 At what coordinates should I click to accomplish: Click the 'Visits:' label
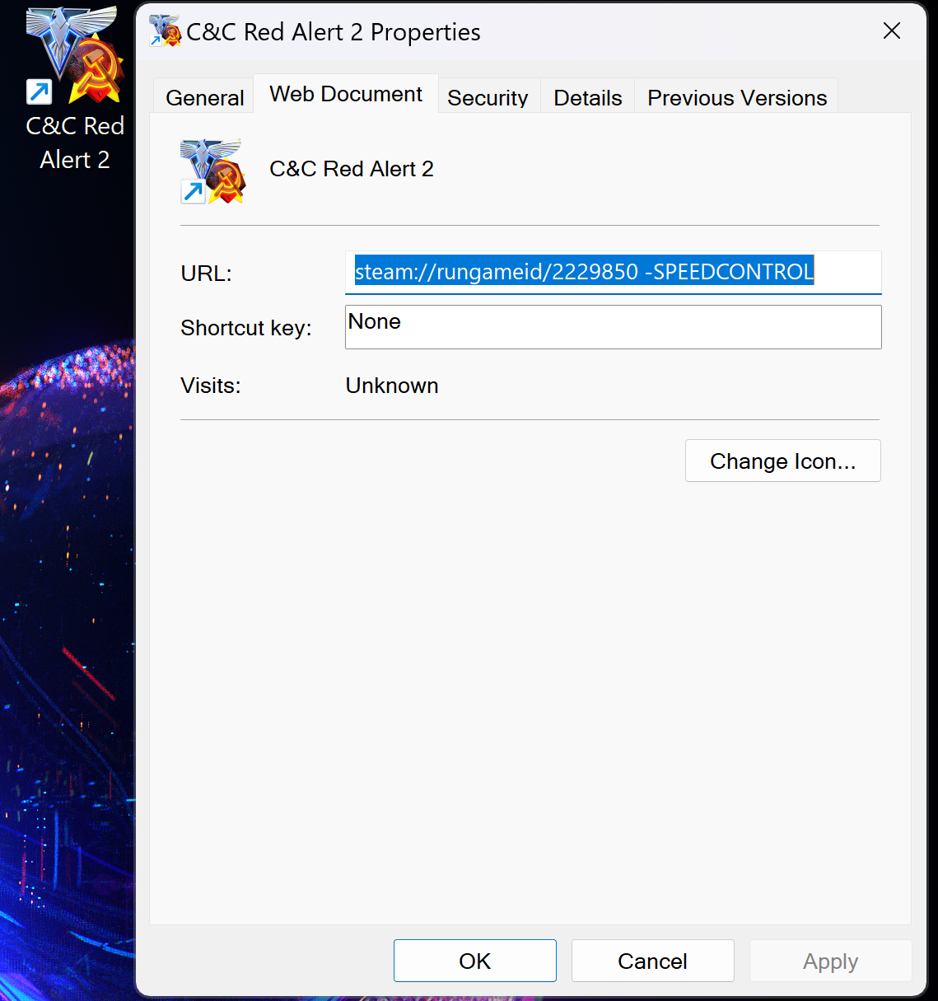pos(211,386)
